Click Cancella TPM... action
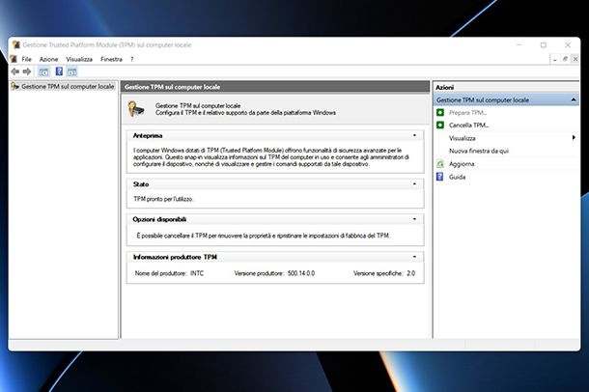Screen dimensions: 589x392 pyautogui.click(x=469, y=126)
